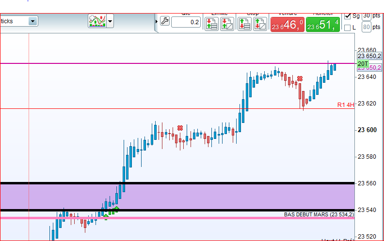
Task: Click the green arrow marker near 23 534
Action: coord(106,217)
